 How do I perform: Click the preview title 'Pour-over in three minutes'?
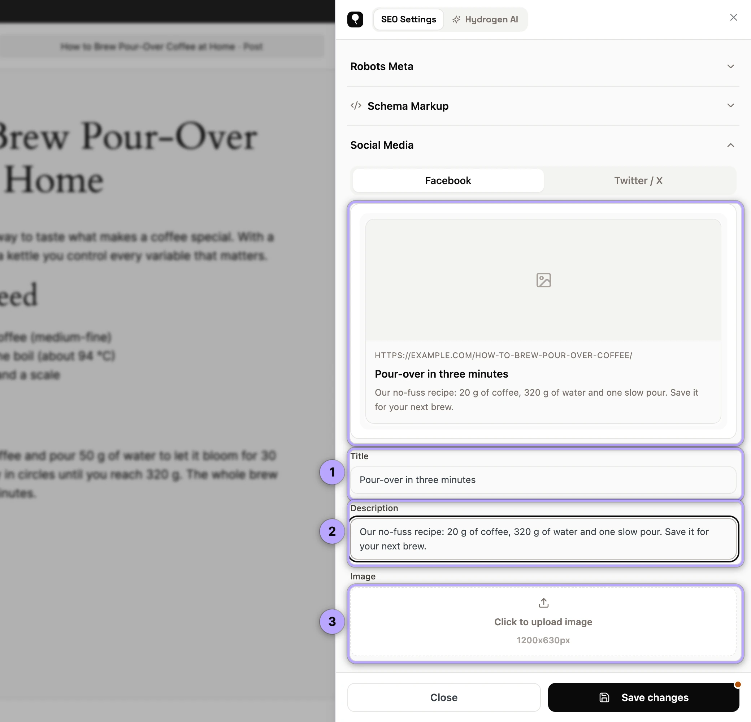442,374
